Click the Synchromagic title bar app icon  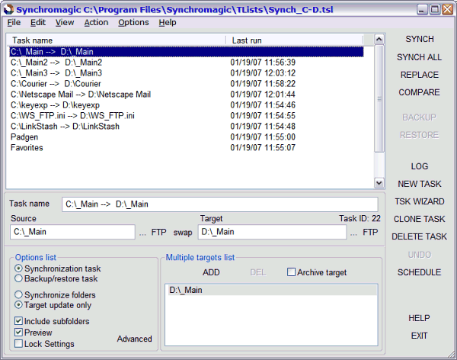coord(8,8)
